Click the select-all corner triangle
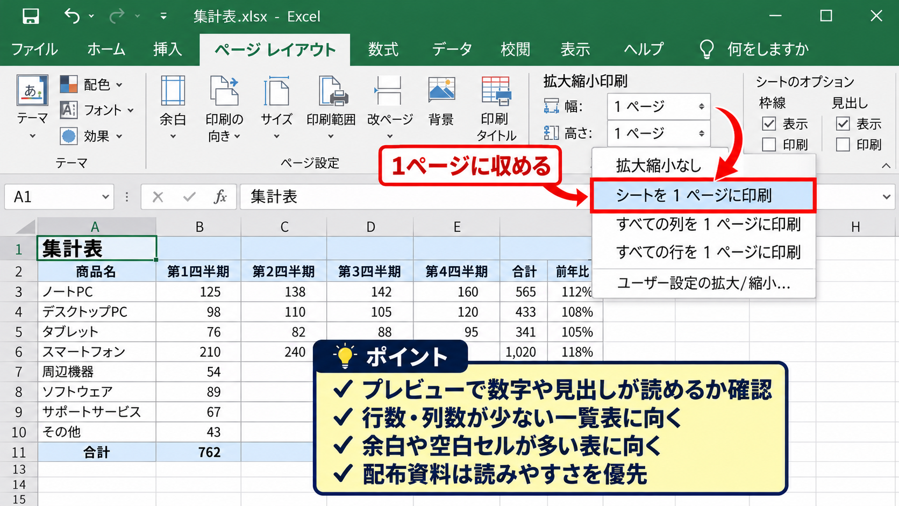899x506 pixels. [x=24, y=227]
